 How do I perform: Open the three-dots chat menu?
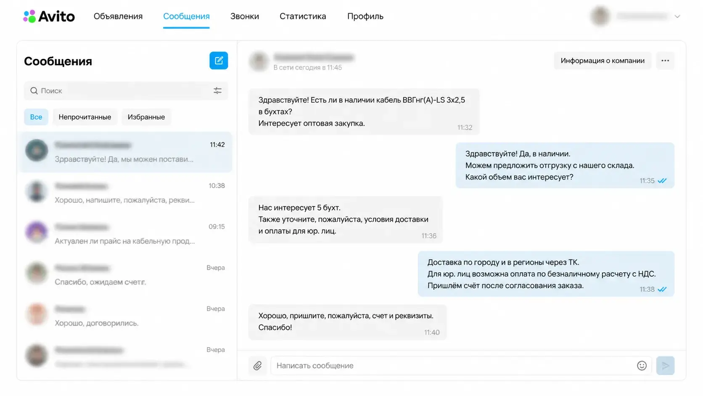665,61
